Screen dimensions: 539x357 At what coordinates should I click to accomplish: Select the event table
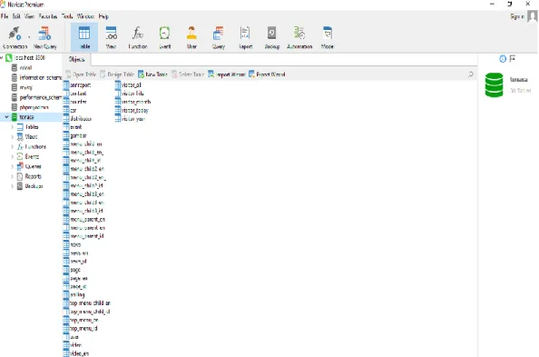coord(73,127)
